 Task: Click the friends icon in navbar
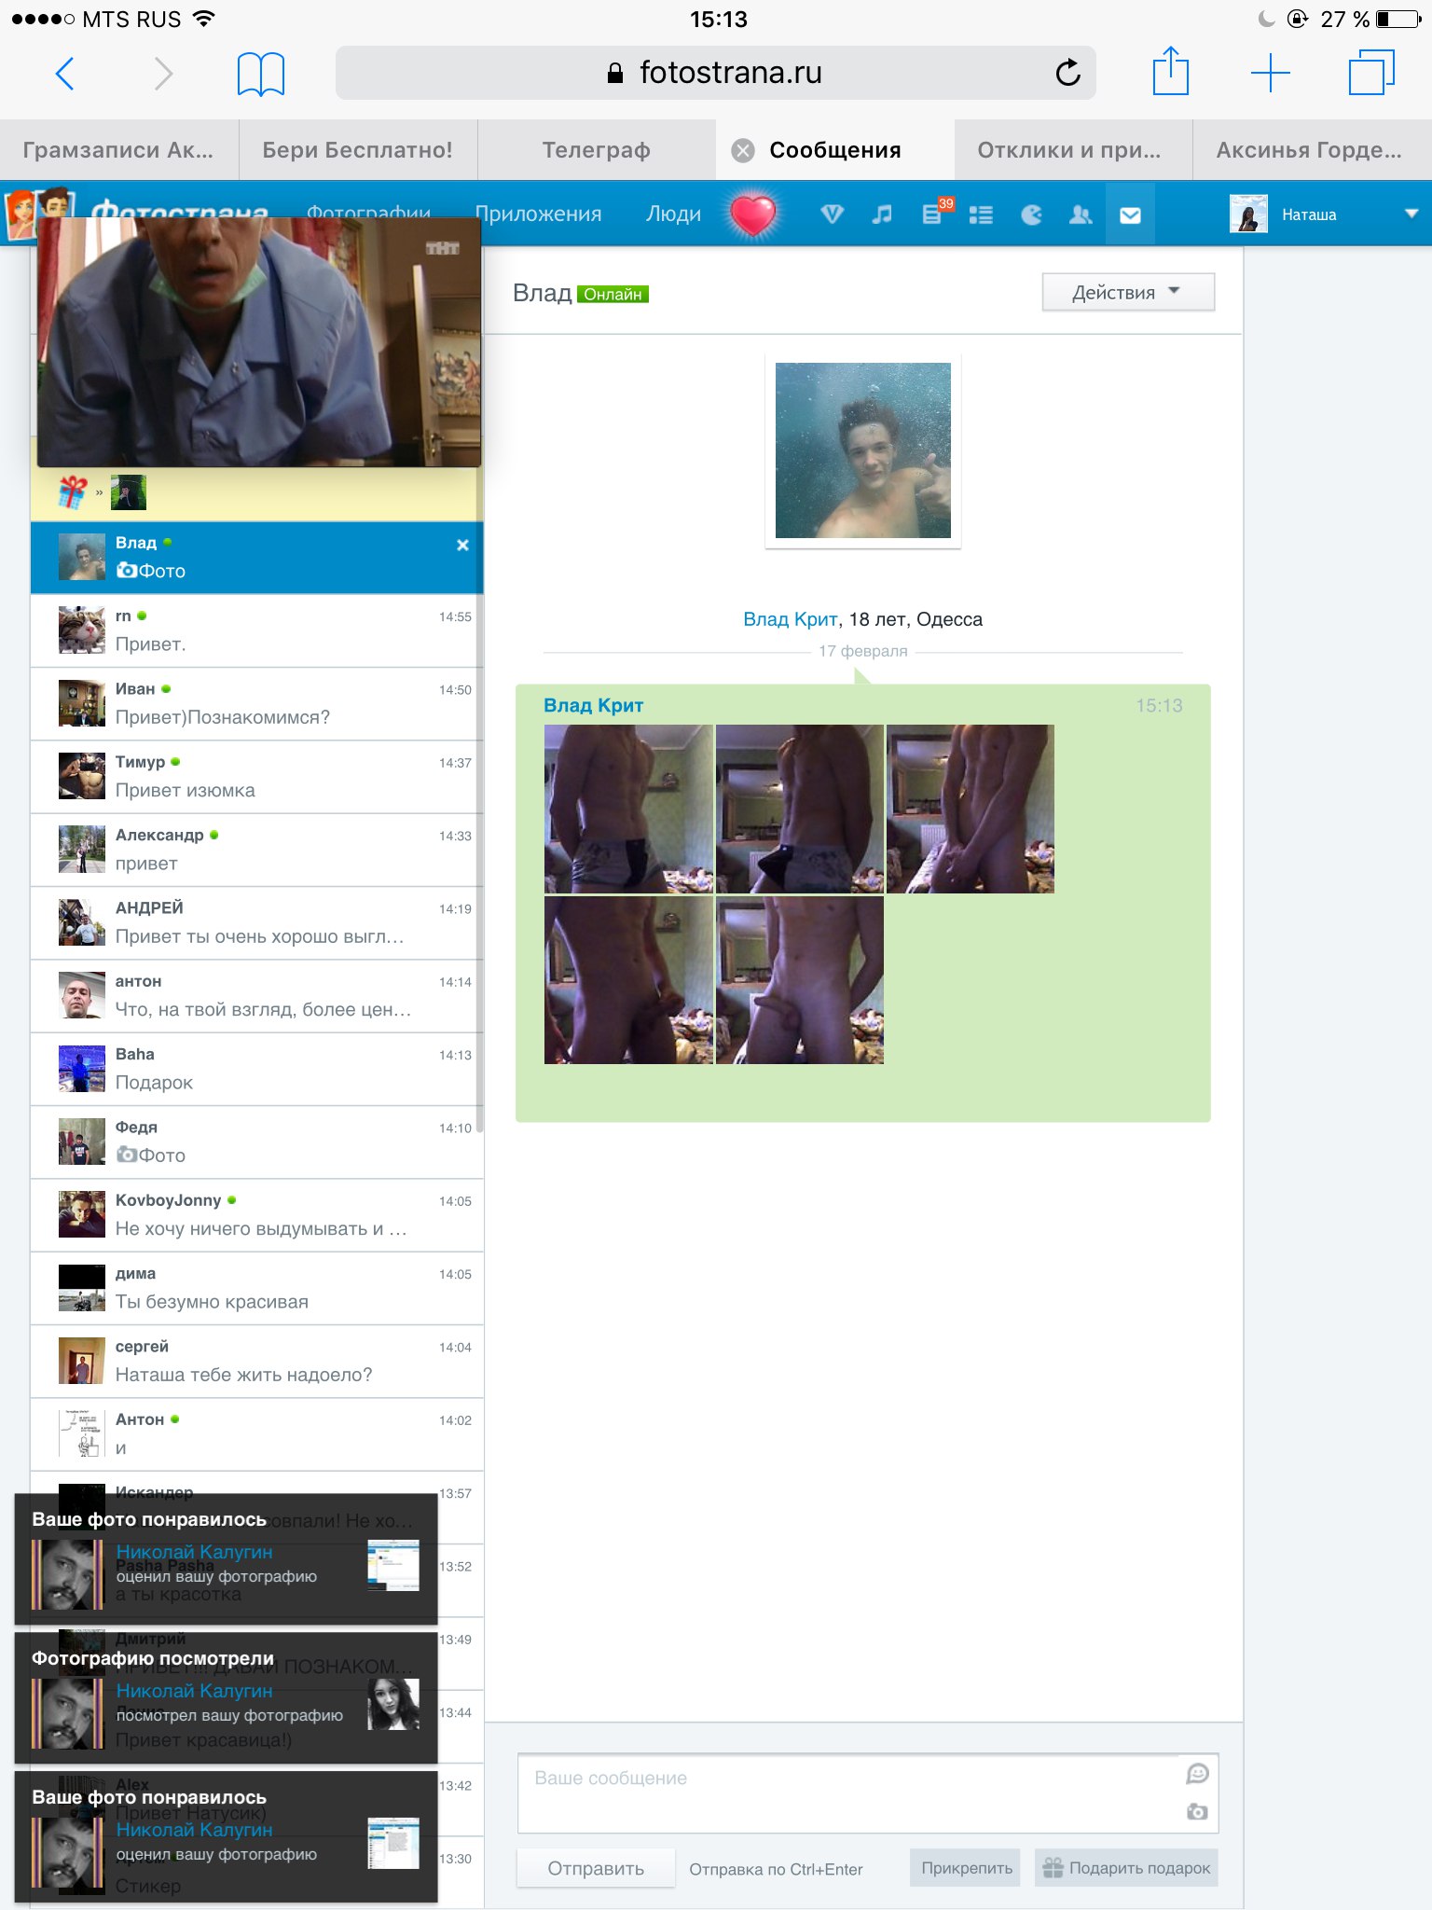tap(1081, 215)
